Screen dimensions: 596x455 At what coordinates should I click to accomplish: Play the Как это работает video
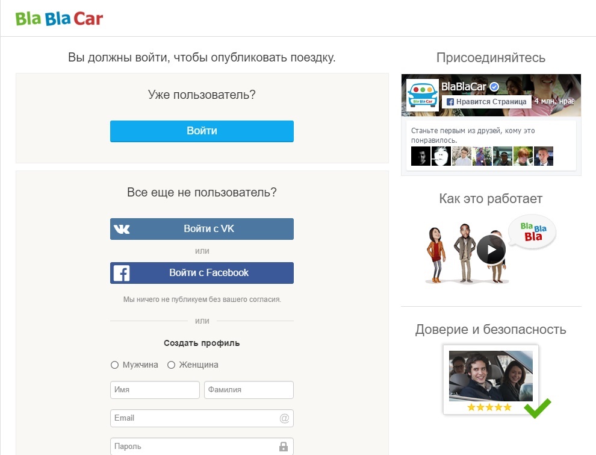[x=491, y=249]
